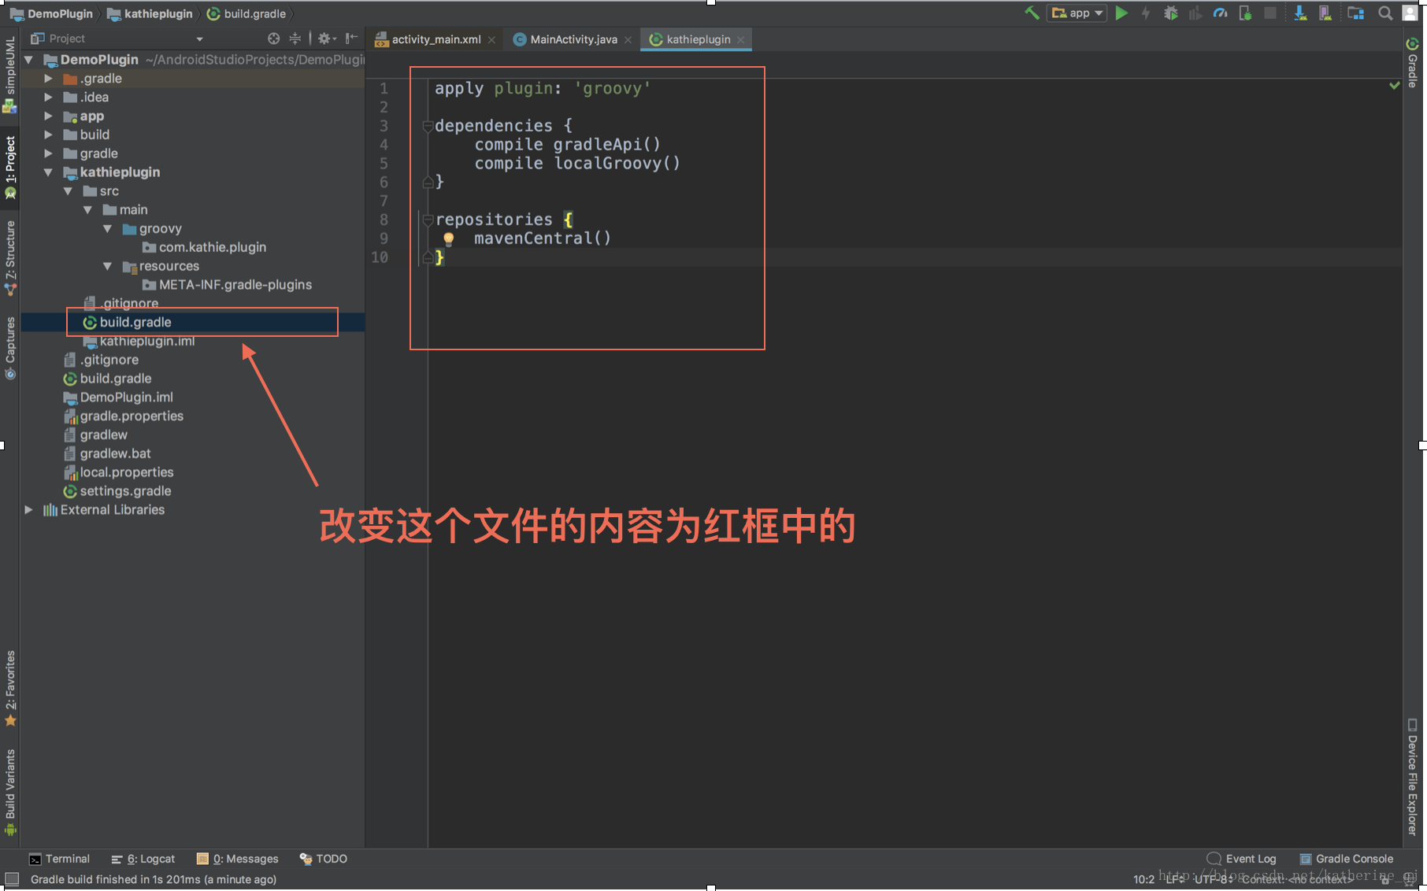This screenshot has width=1427, height=891.
Task: Select META-INF.gradle-plugins folder
Action: tap(227, 285)
